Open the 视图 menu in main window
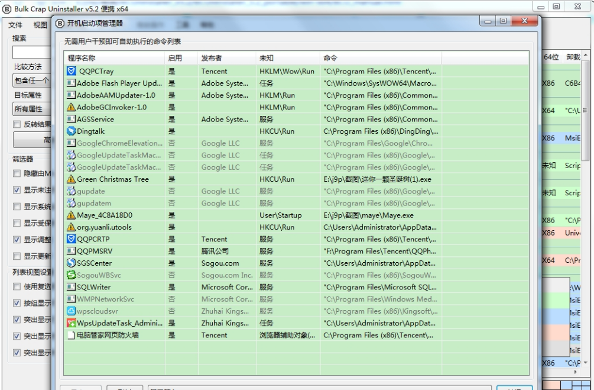 point(40,25)
